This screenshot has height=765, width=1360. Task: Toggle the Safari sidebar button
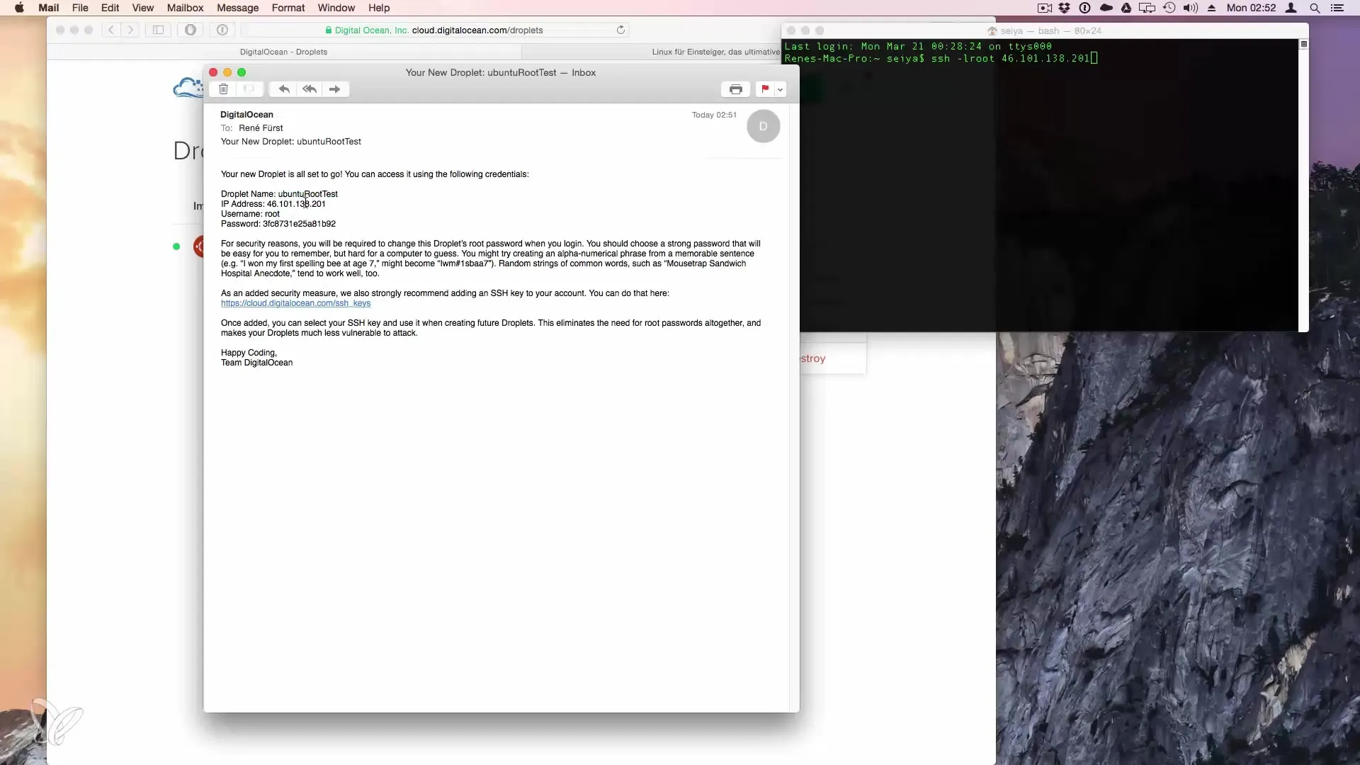pyautogui.click(x=159, y=30)
